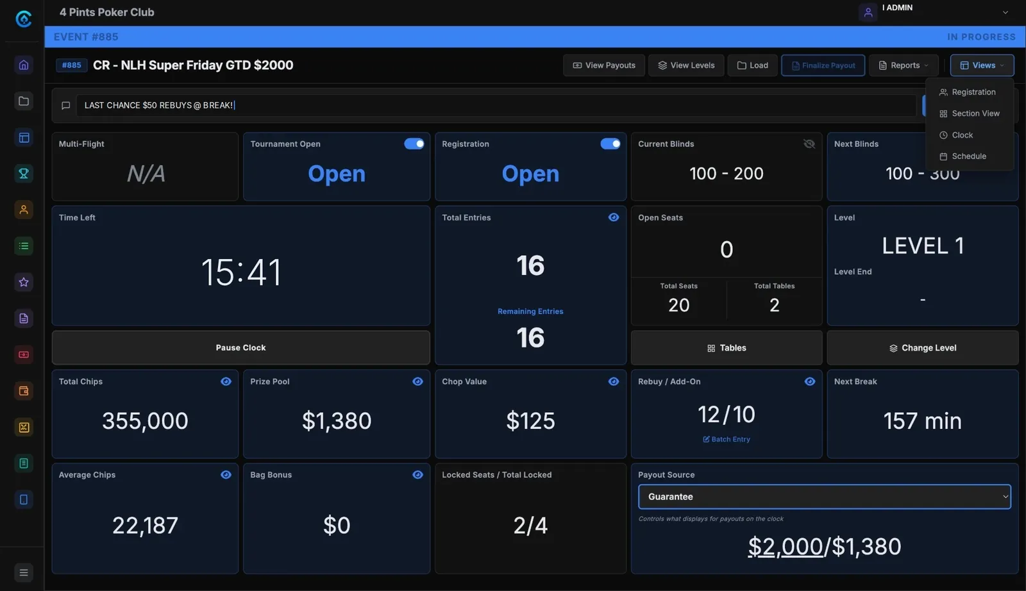Click the hamburger menu icon at the sidebar bottom

click(x=24, y=572)
